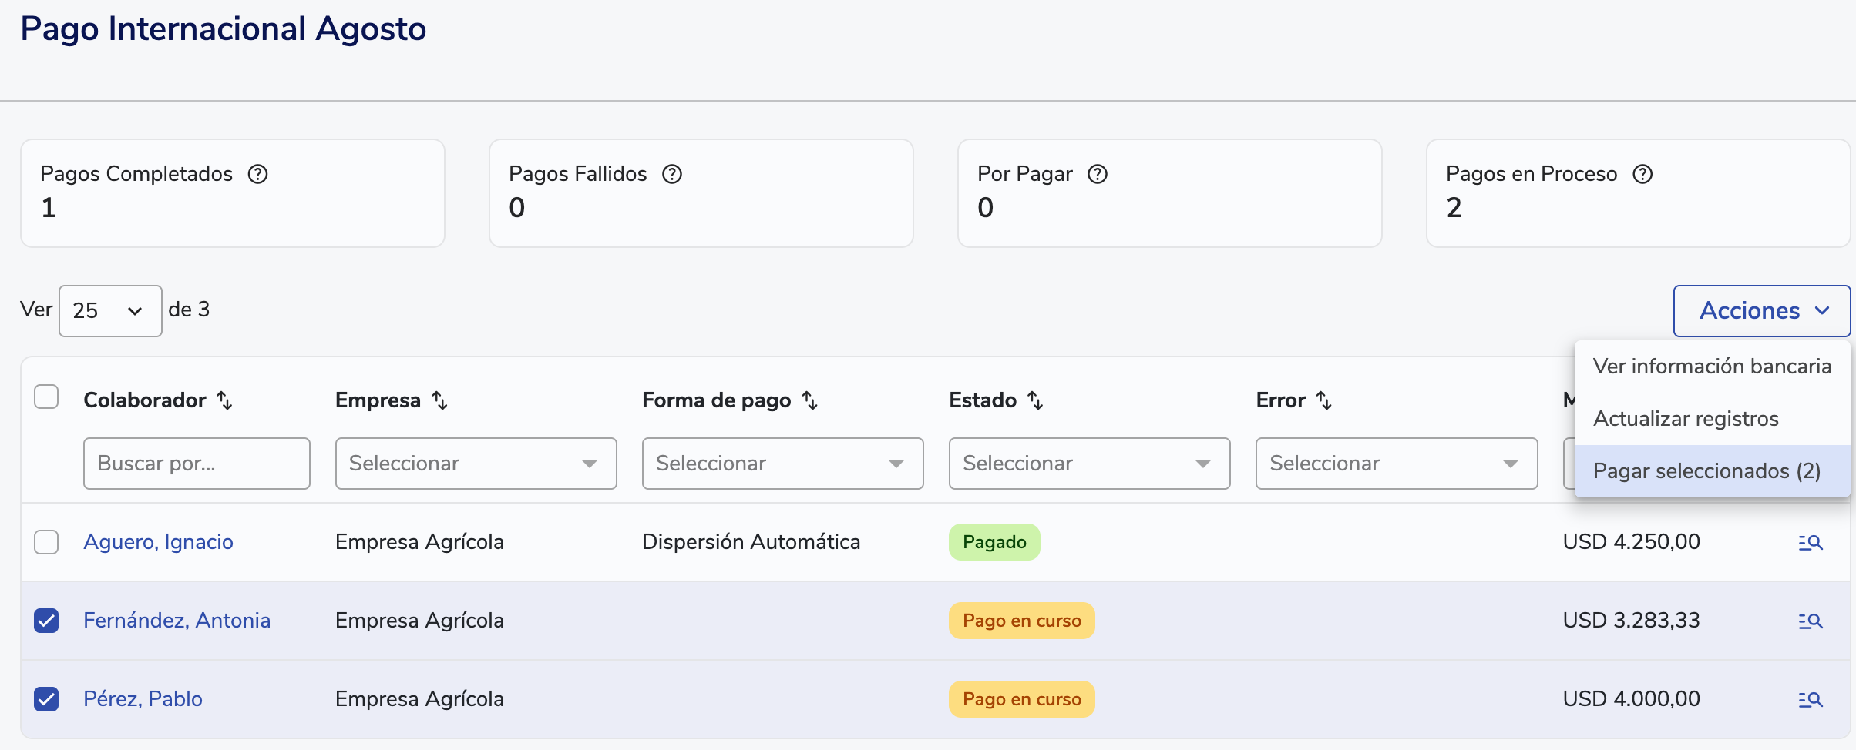This screenshot has height=750, width=1856.
Task: Click the Por Pagar help icon
Action: [1097, 174]
